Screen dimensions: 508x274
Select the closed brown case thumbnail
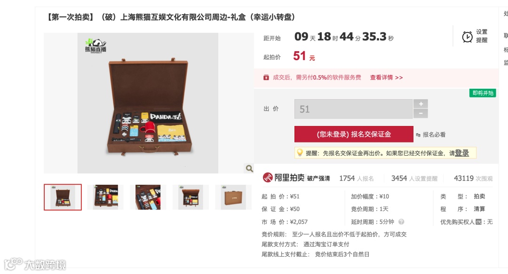coord(233,197)
